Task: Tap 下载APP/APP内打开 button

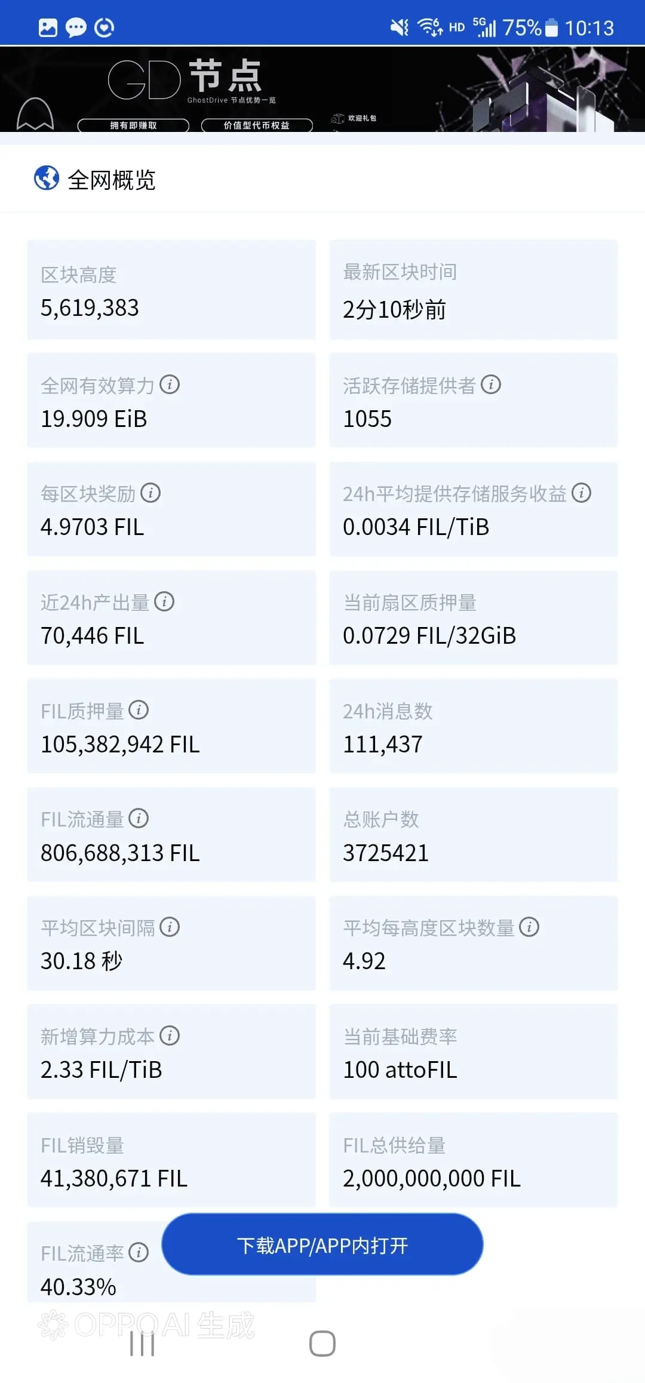Action: [x=322, y=1244]
